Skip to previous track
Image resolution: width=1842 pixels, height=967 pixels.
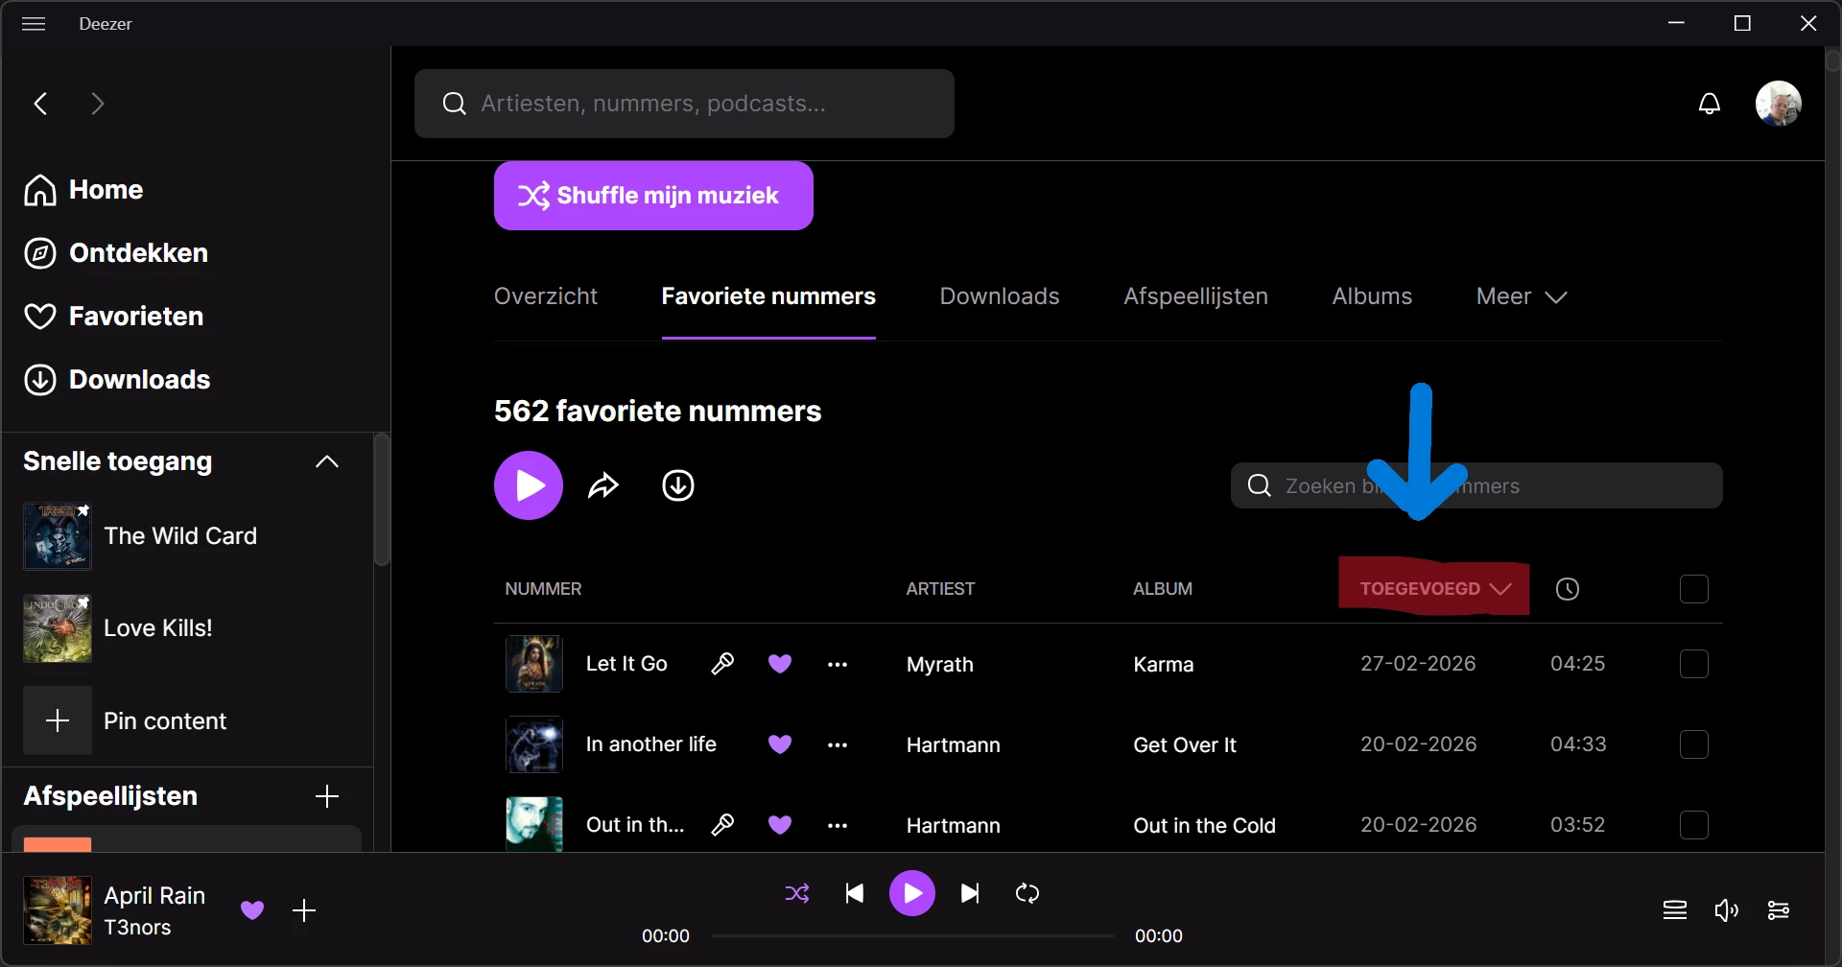click(x=854, y=894)
